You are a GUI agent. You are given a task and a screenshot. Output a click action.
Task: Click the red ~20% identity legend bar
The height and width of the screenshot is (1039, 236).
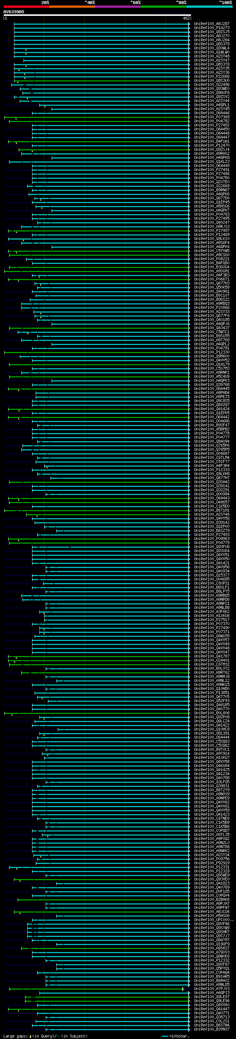point(26,7)
